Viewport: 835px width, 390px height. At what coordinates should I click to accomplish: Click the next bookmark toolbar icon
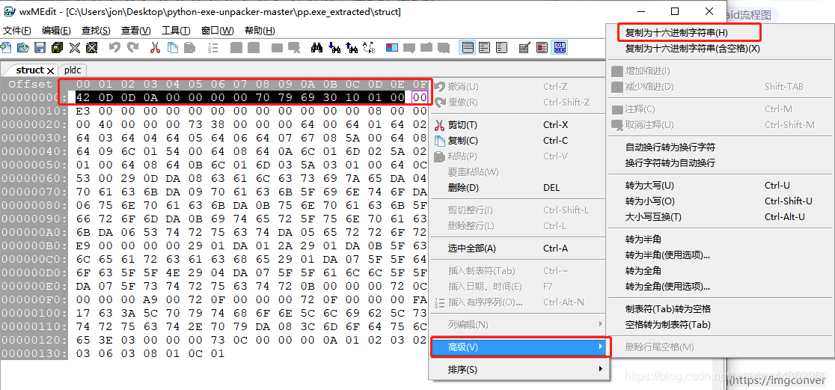click(x=409, y=47)
